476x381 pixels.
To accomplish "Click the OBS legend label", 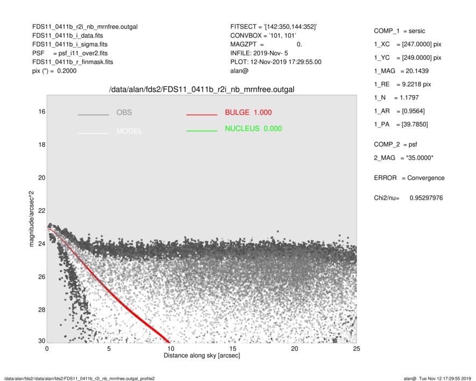I will [x=124, y=112].
